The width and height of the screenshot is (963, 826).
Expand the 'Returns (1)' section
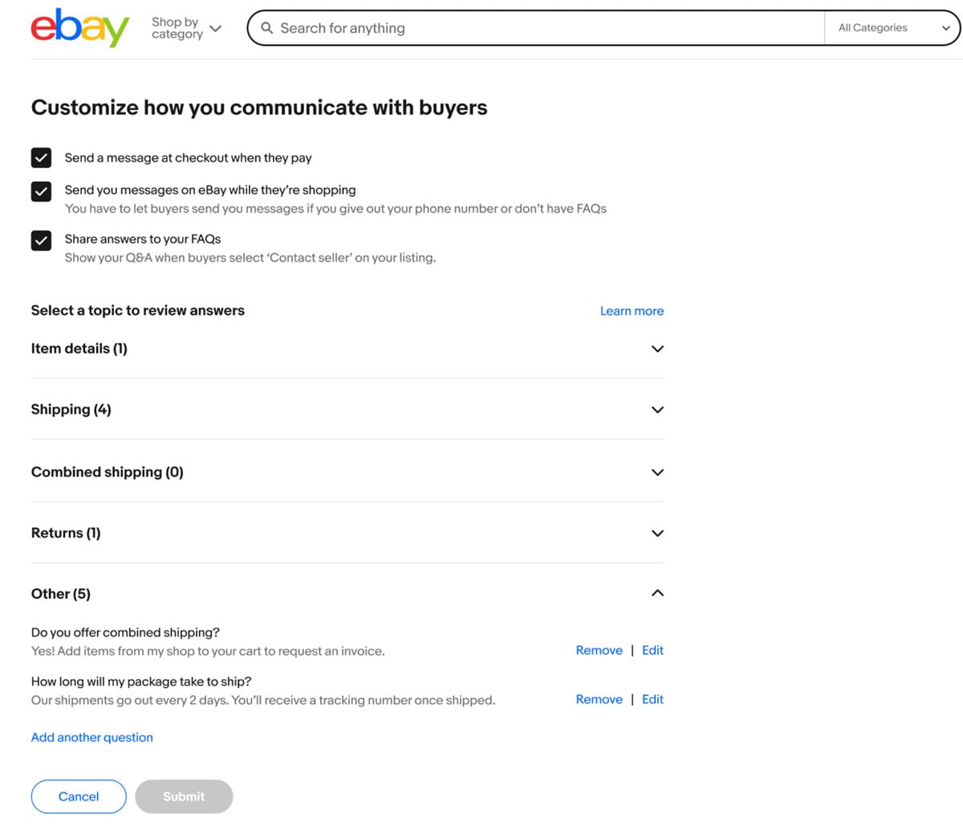point(657,532)
